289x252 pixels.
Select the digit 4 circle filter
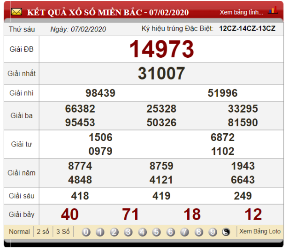point(142,232)
